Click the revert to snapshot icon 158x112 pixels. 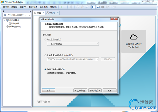click(x=82, y=7)
